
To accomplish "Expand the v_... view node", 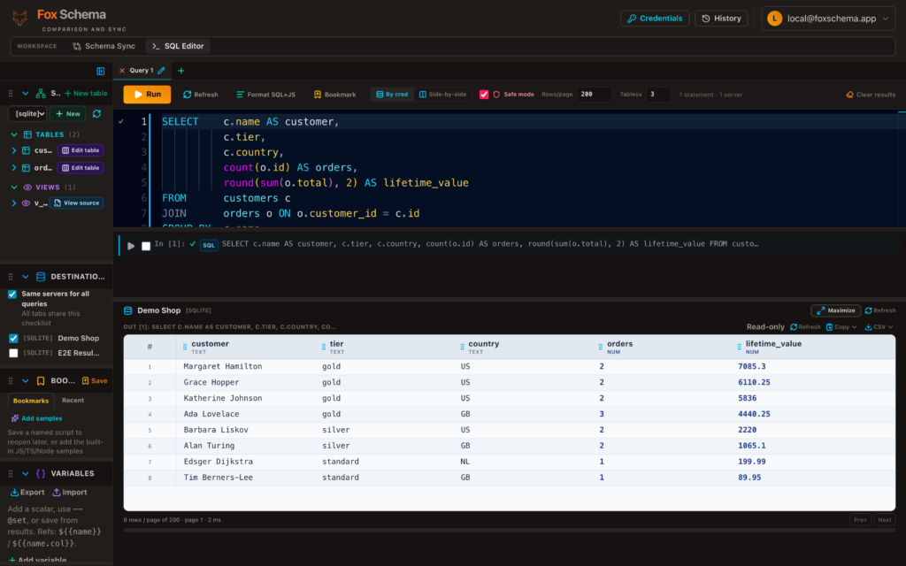I will (x=14, y=203).
